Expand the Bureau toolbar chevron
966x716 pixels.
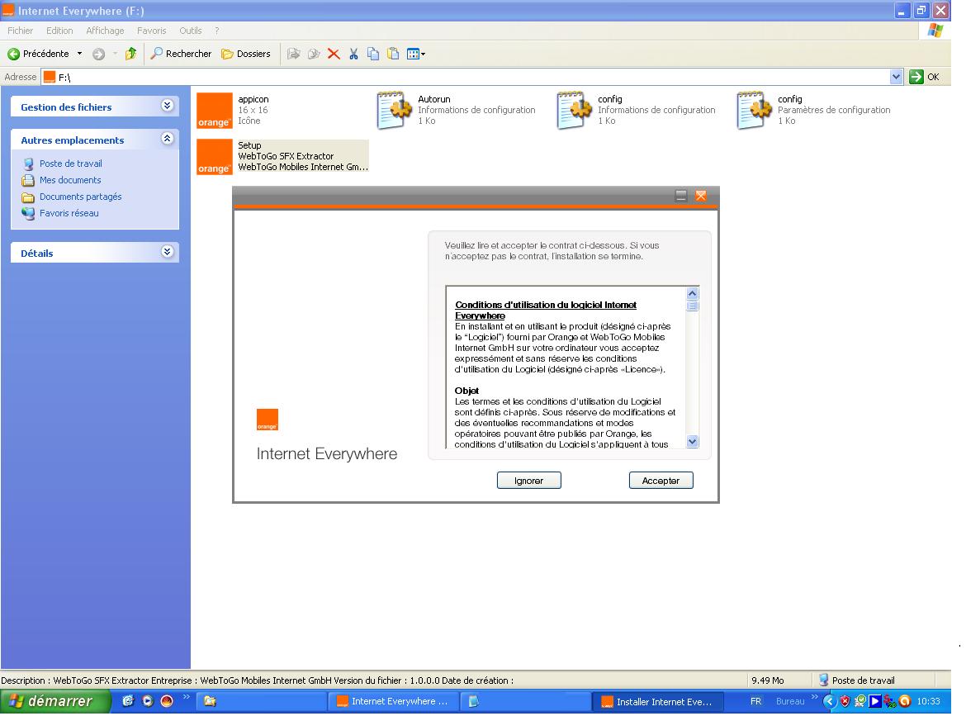point(814,698)
